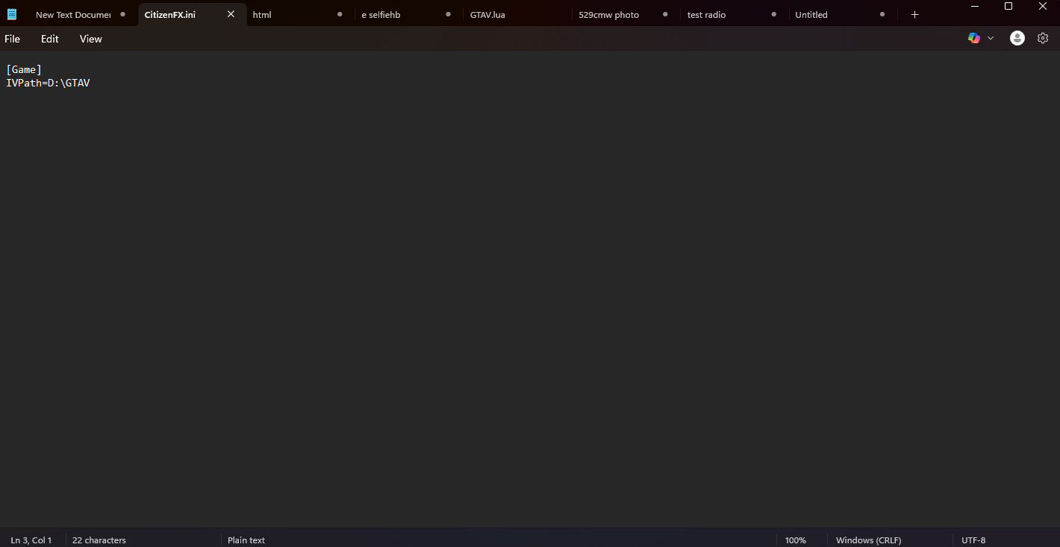Image resolution: width=1060 pixels, height=547 pixels.
Task: Expand the Copilot dropdown arrow
Action: pyautogui.click(x=991, y=38)
